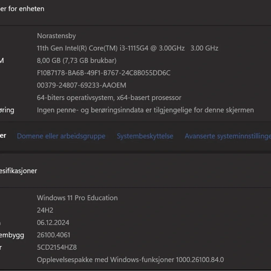This screenshot has width=271, height=271.
Task: Select the install date 06.12.2024
Action: (x=53, y=222)
